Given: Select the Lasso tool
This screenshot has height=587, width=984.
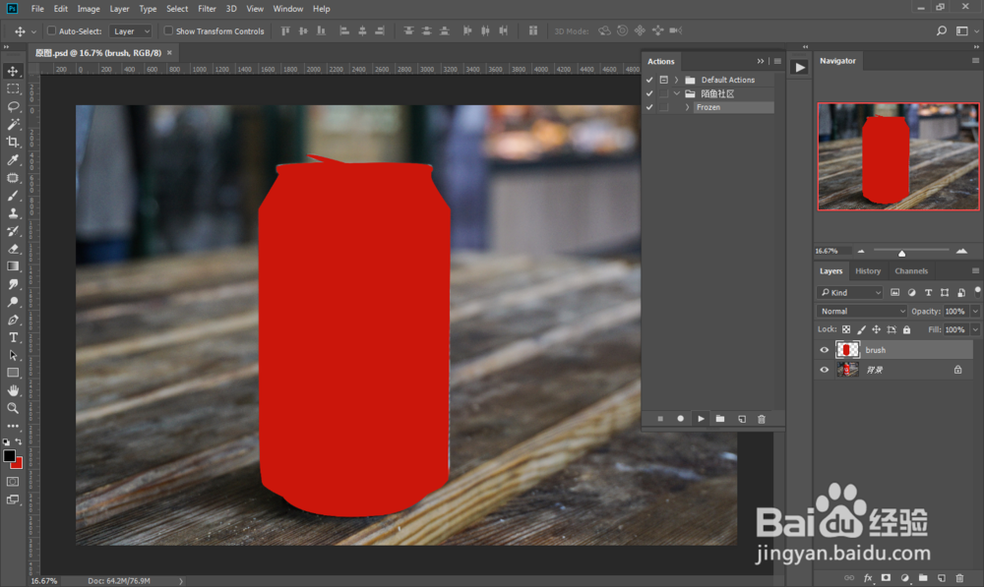Looking at the screenshot, I should coord(14,106).
